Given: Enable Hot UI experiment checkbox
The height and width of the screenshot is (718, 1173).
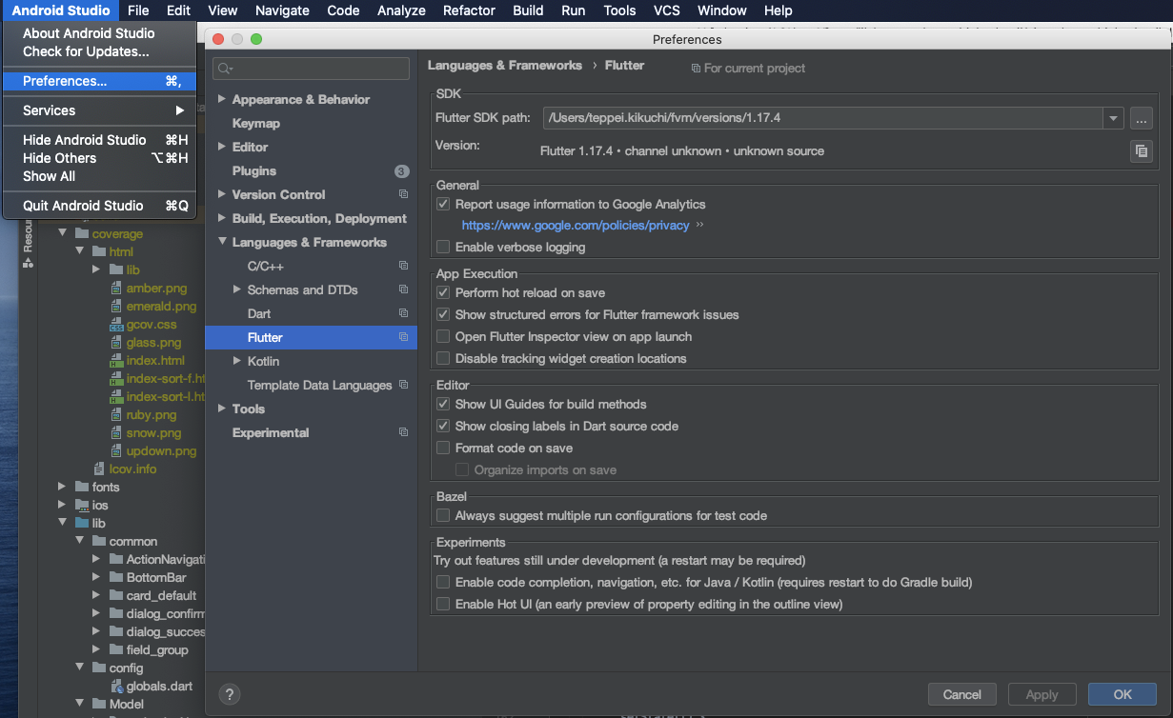Looking at the screenshot, I should (443, 604).
